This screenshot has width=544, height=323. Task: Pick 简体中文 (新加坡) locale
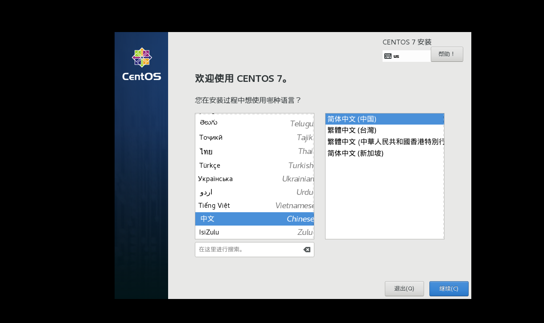(x=384, y=153)
